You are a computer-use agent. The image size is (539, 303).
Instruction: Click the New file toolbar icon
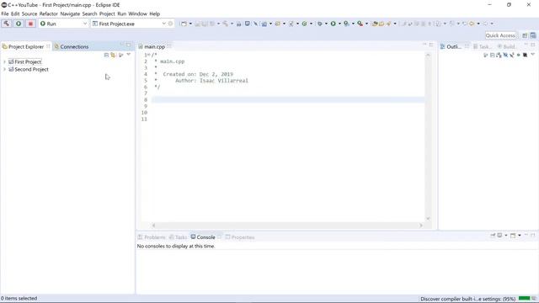pos(184,24)
